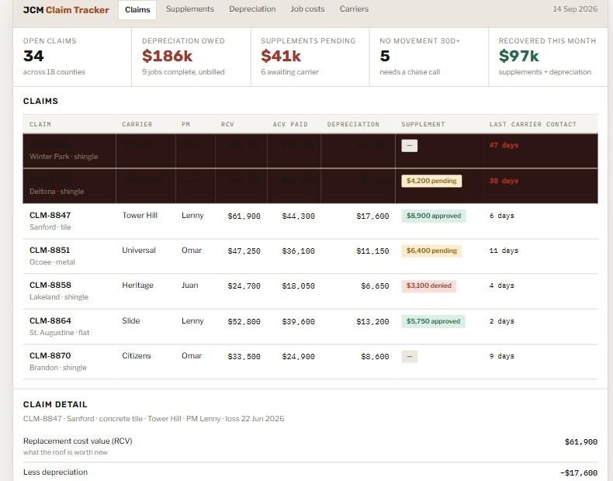Click the JCM Claim Tracker logo
Viewport: 613px width, 481px height.
pos(66,10)
